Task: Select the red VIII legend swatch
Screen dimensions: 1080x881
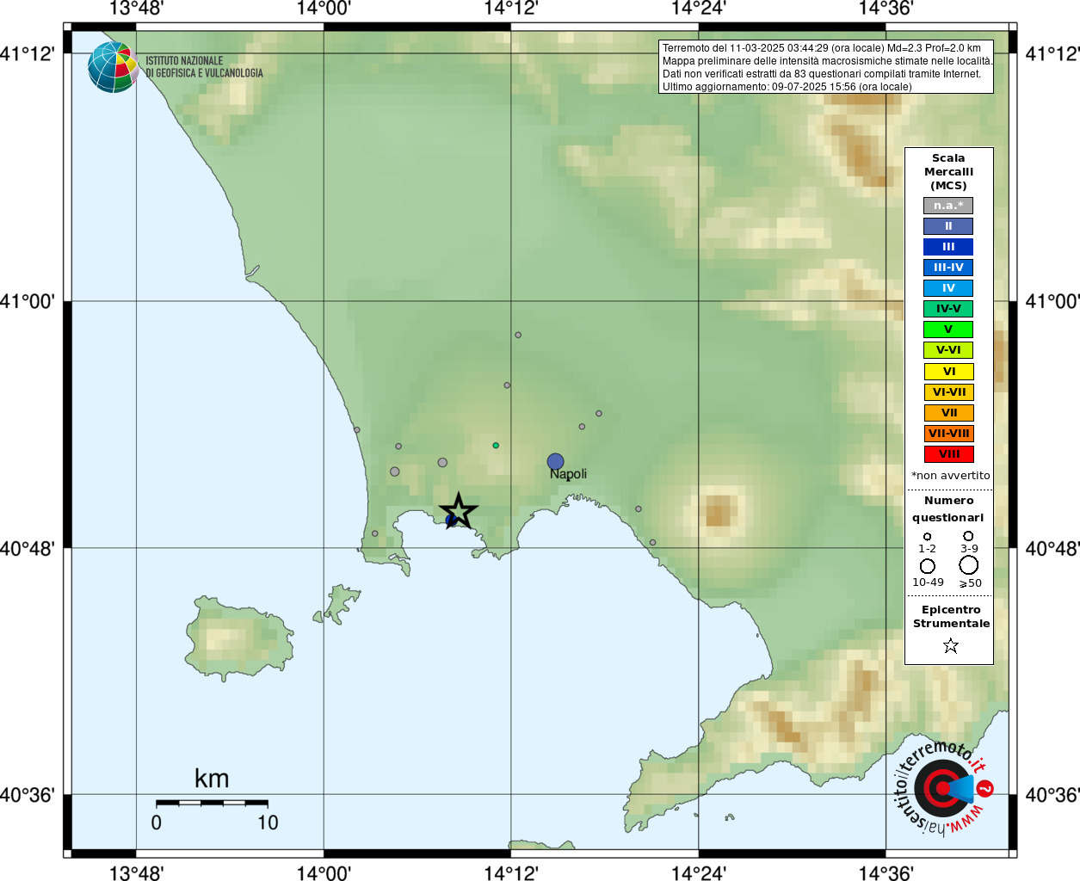Action: tap(949, 454)
